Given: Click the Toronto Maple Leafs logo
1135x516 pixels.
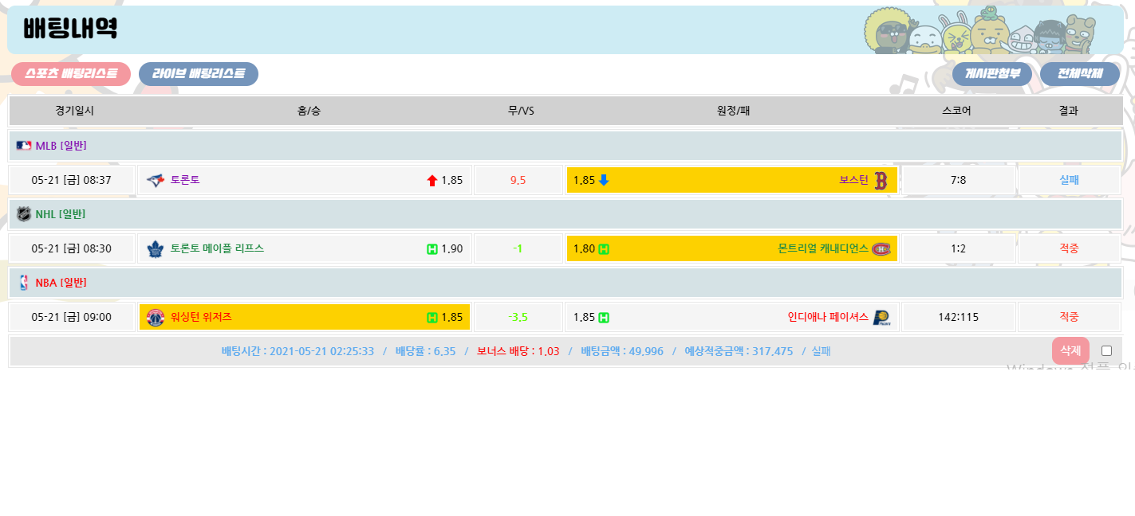Looking at the screenshot, I should pyautogui.click(x=156, y=249).
